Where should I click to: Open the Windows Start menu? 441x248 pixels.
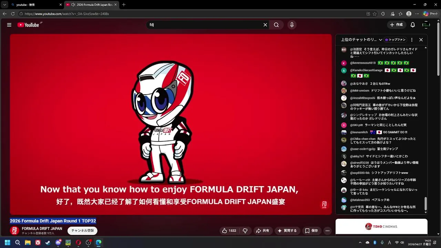click(7, 242)
